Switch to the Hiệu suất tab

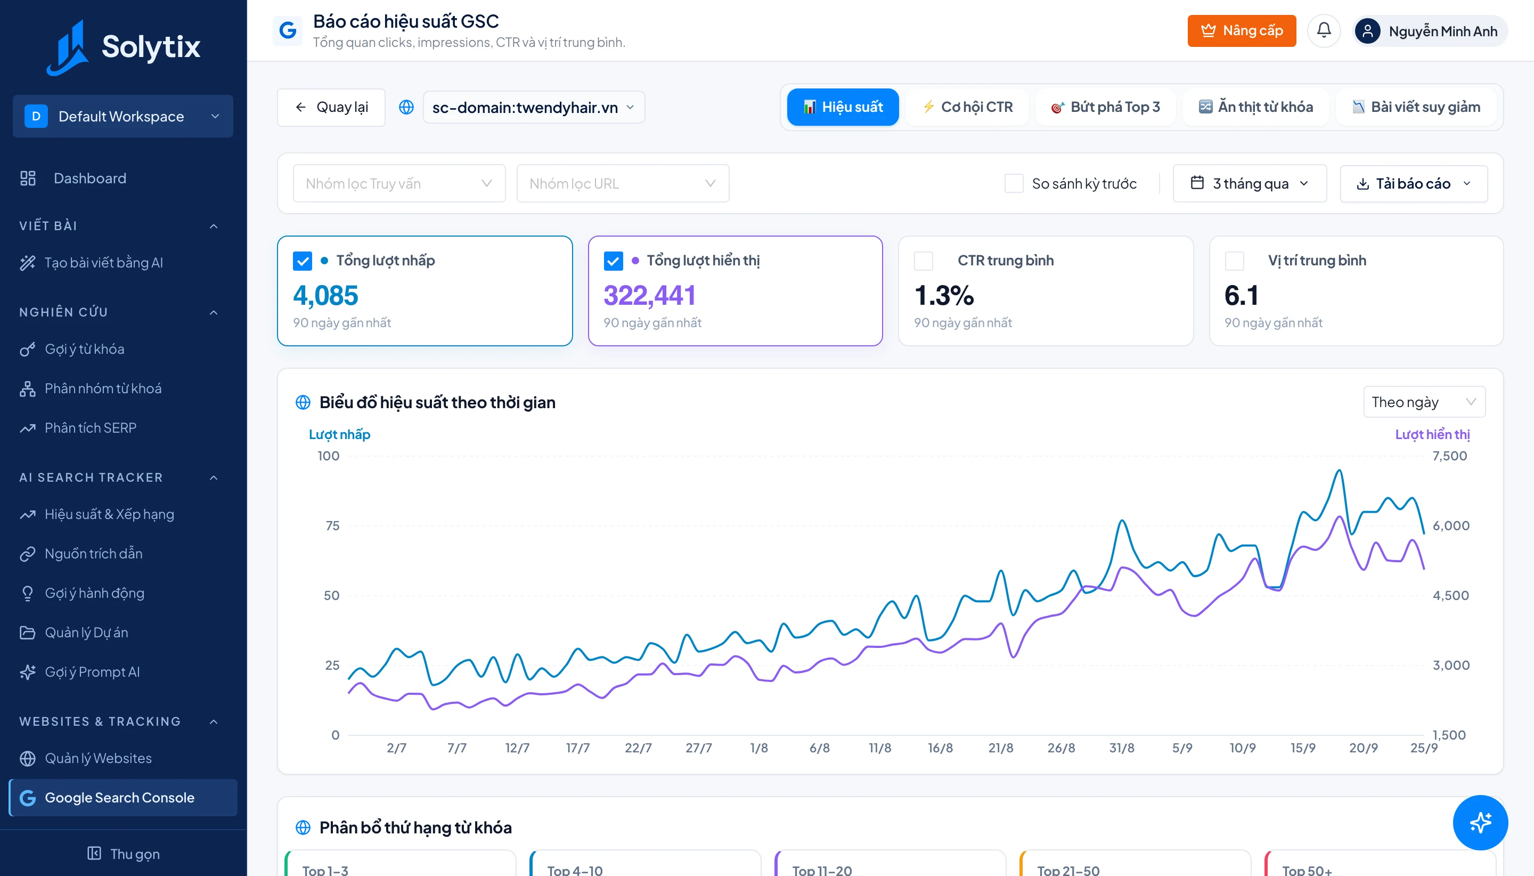843,107
